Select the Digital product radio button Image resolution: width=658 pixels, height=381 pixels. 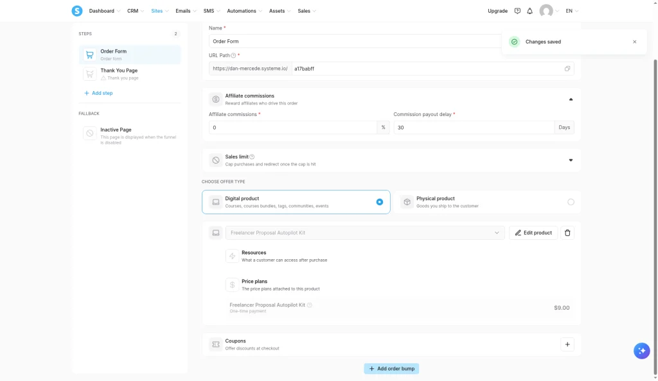pyautogui.click(x=379, y=202)
